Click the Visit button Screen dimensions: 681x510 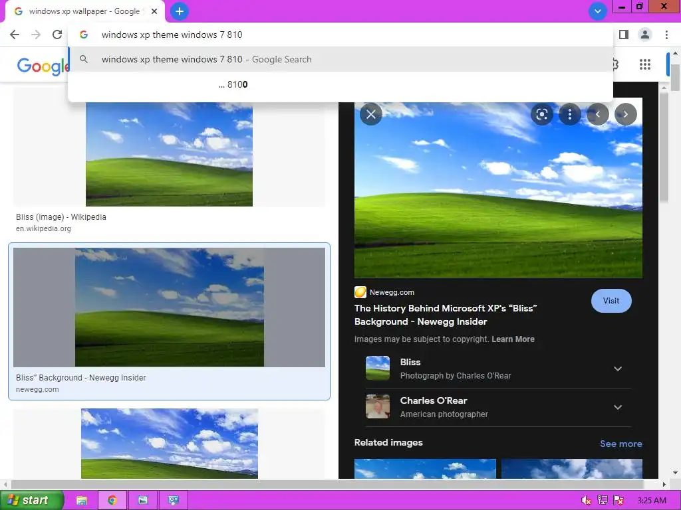click(x=611, y=301)
